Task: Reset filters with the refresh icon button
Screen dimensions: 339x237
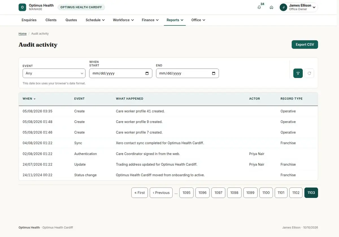Action: click(x=309, y=73)
